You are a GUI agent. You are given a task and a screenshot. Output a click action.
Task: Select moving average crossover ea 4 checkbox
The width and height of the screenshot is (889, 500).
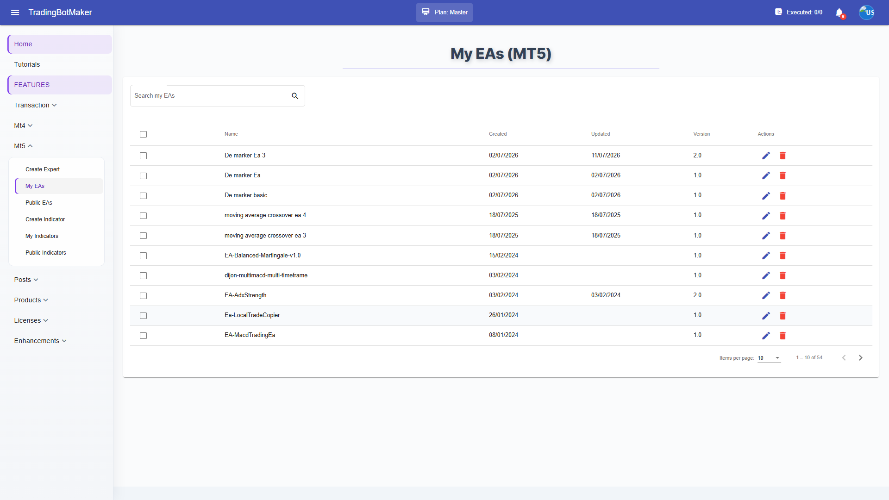pos(143,216)
